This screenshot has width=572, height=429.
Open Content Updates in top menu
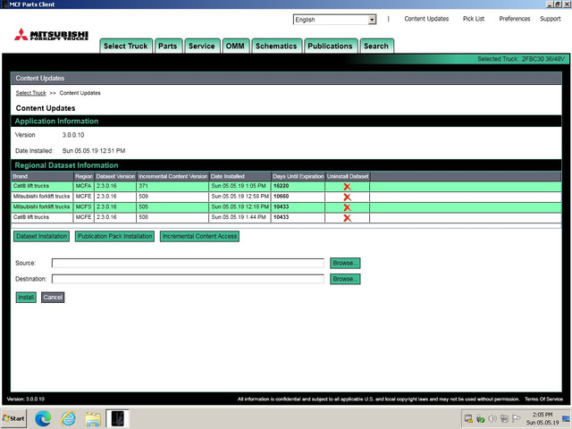point(426,19)
